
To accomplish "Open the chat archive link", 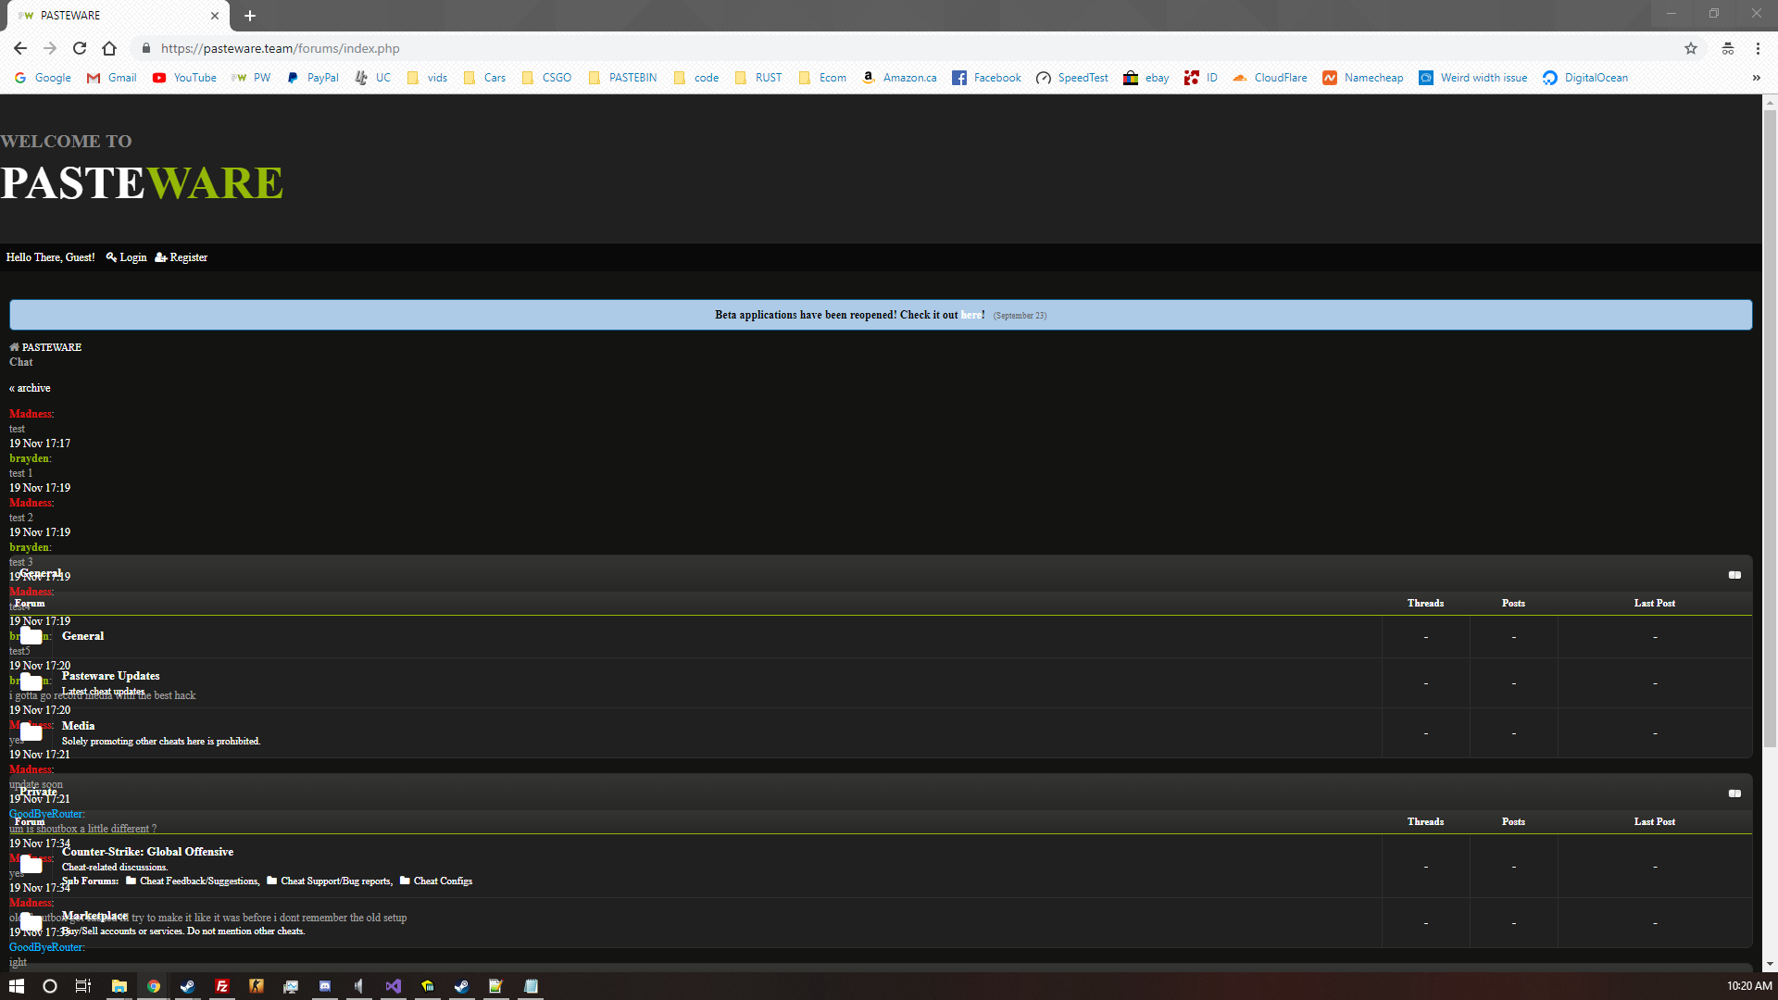I will coord(30,388).
